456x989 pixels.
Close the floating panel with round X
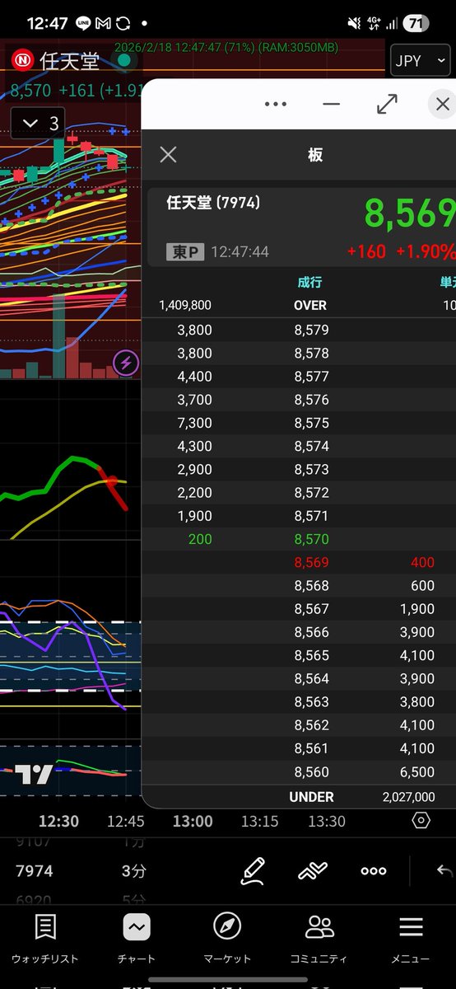point(442,104)
